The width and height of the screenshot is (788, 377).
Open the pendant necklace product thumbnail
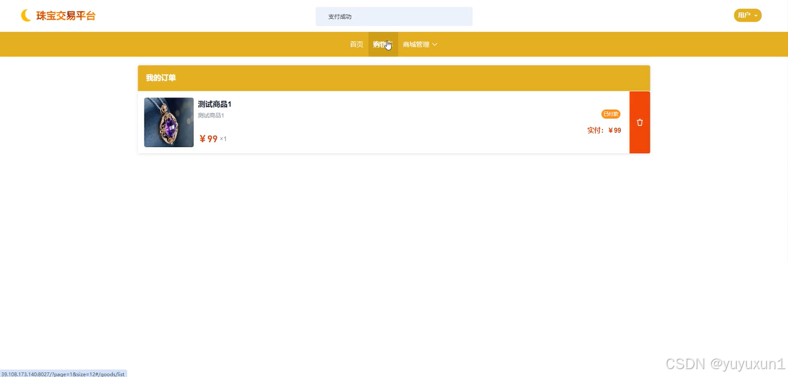pos(169,122)
